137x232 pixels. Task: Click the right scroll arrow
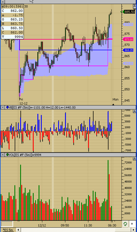click(134, 230)
